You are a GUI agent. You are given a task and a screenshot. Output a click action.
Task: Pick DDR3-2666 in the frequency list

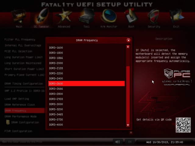[x=56, y=89]
